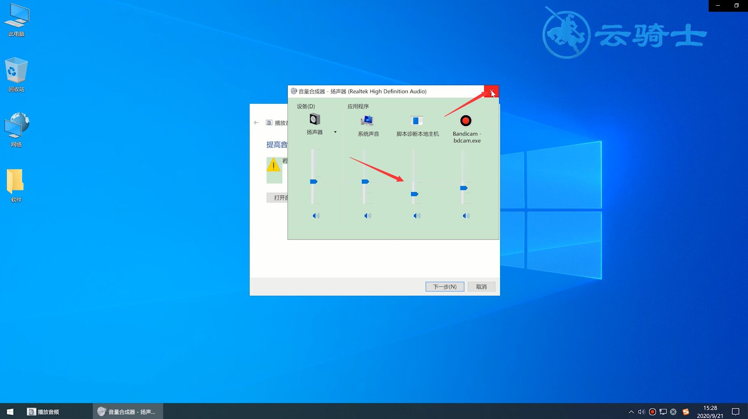
Task: Mute the Bandicam application volume
Action: coord(466,216)
